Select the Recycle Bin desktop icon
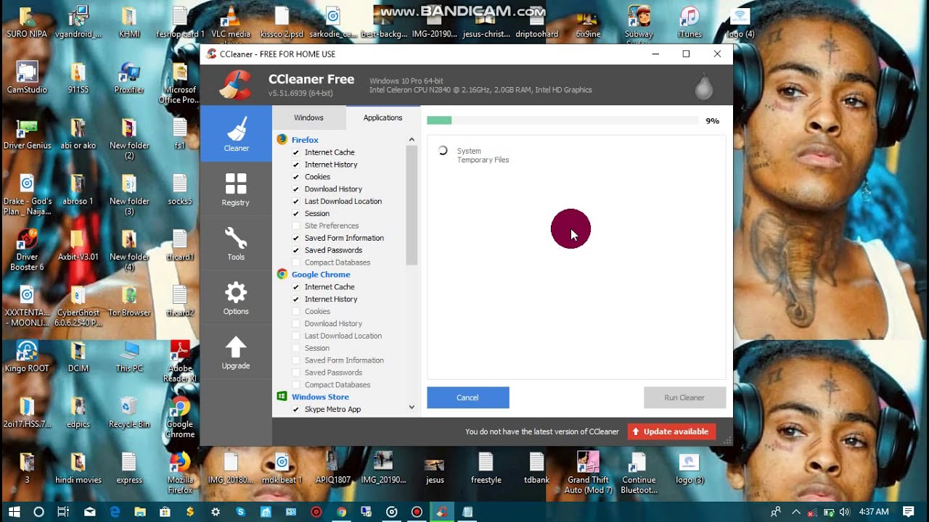The image size is (929, 522). tap(129, 412)
